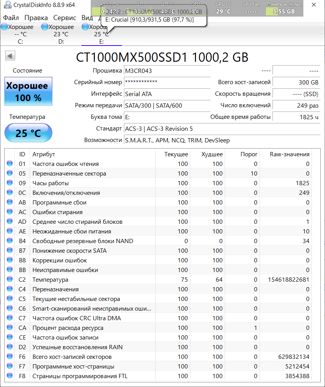This screenshot has height=387, width=325.
Task: Click status orb for Неисправимые ошибки row
Action: tap(10, 270)
